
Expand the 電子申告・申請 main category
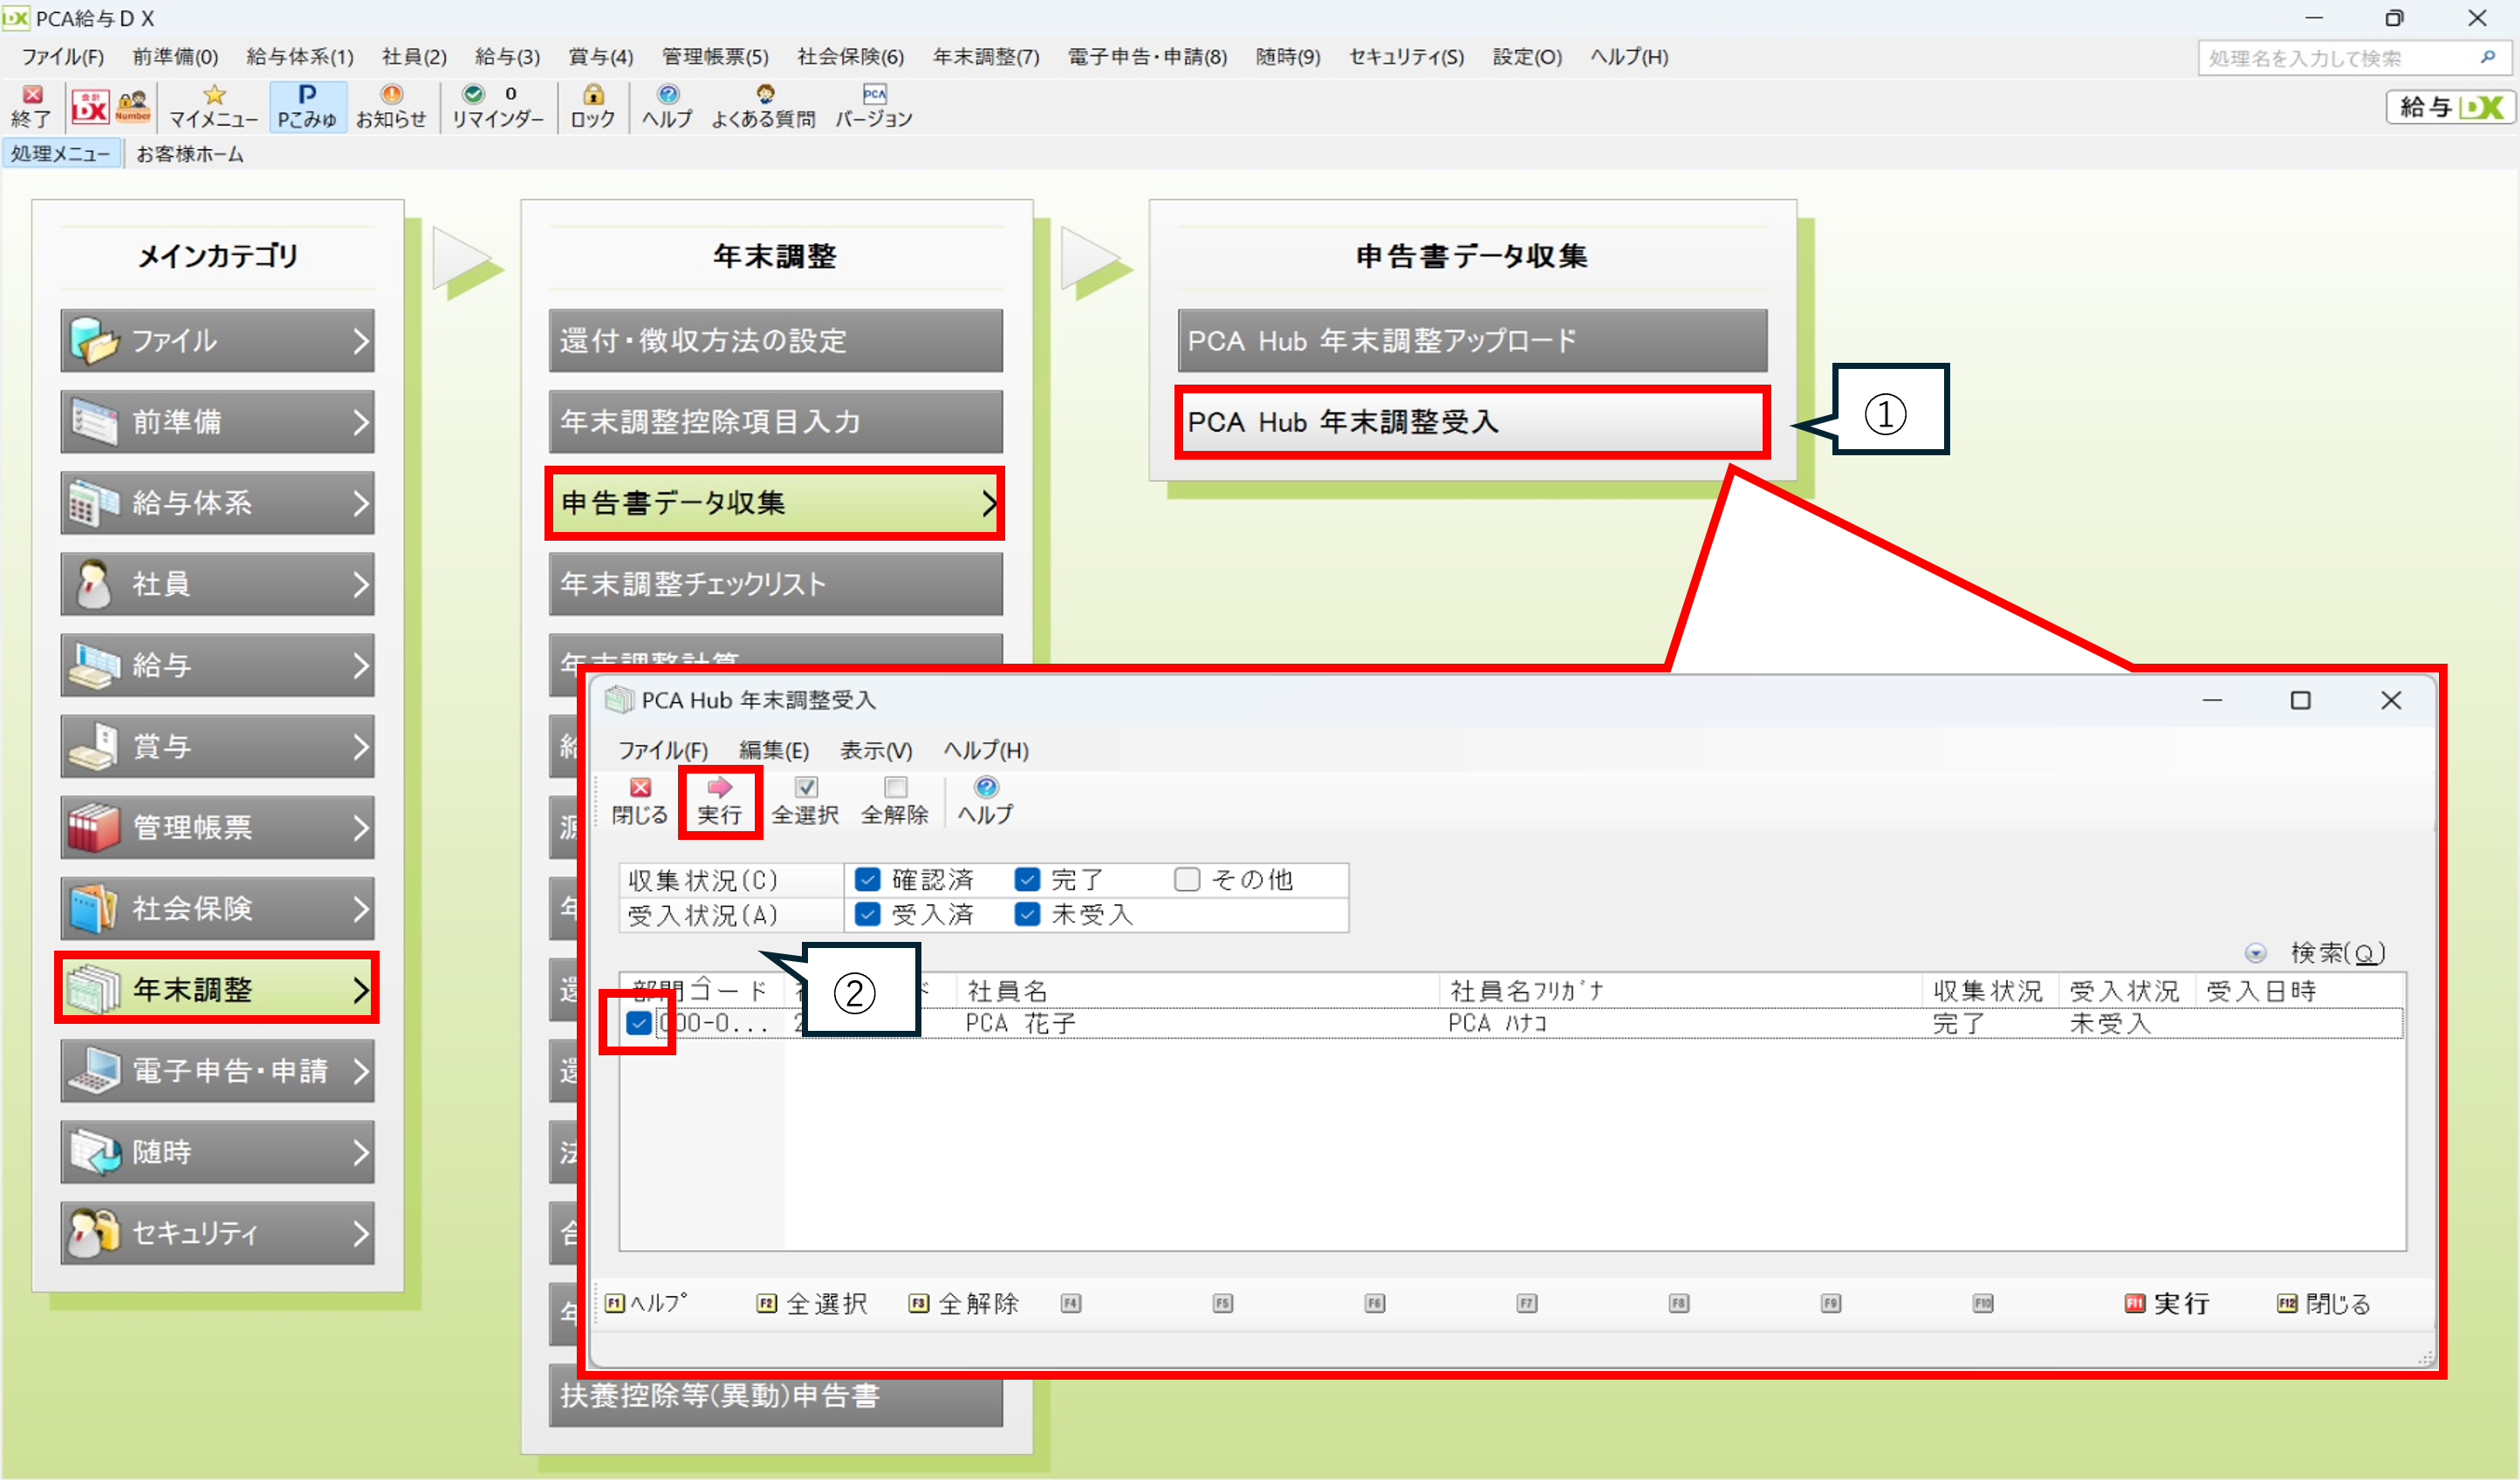pos(217,1070)
